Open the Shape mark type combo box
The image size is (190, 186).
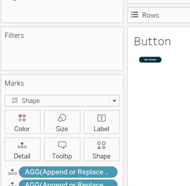pyautogui.click(x=57, y=101)
